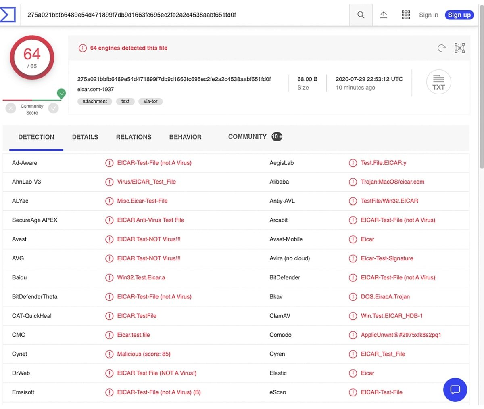Open the similarity graph icon
The height and width of the screenshot is (409, 484).
pos(459,48)
